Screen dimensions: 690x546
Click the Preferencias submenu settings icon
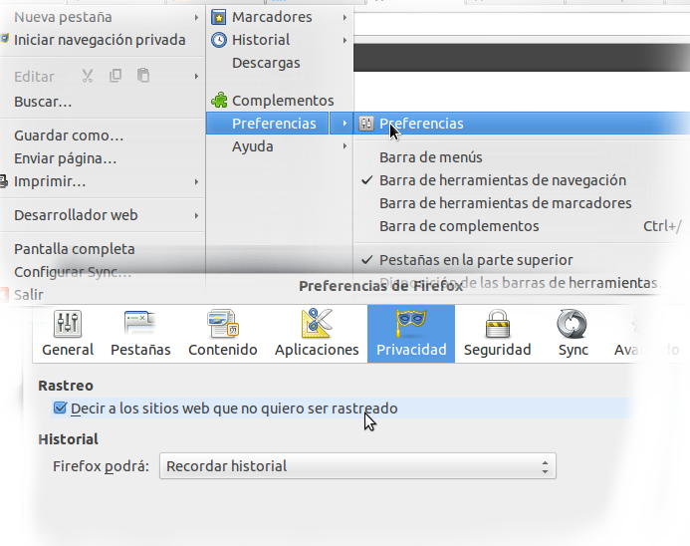(365, 124)
